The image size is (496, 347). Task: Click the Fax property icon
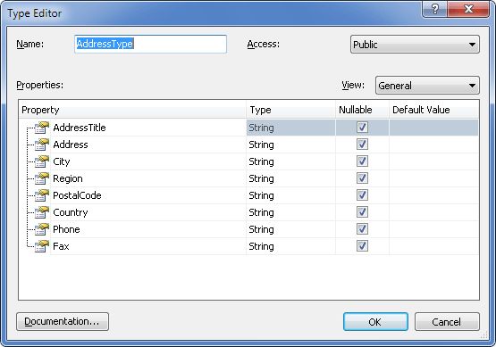42,246
